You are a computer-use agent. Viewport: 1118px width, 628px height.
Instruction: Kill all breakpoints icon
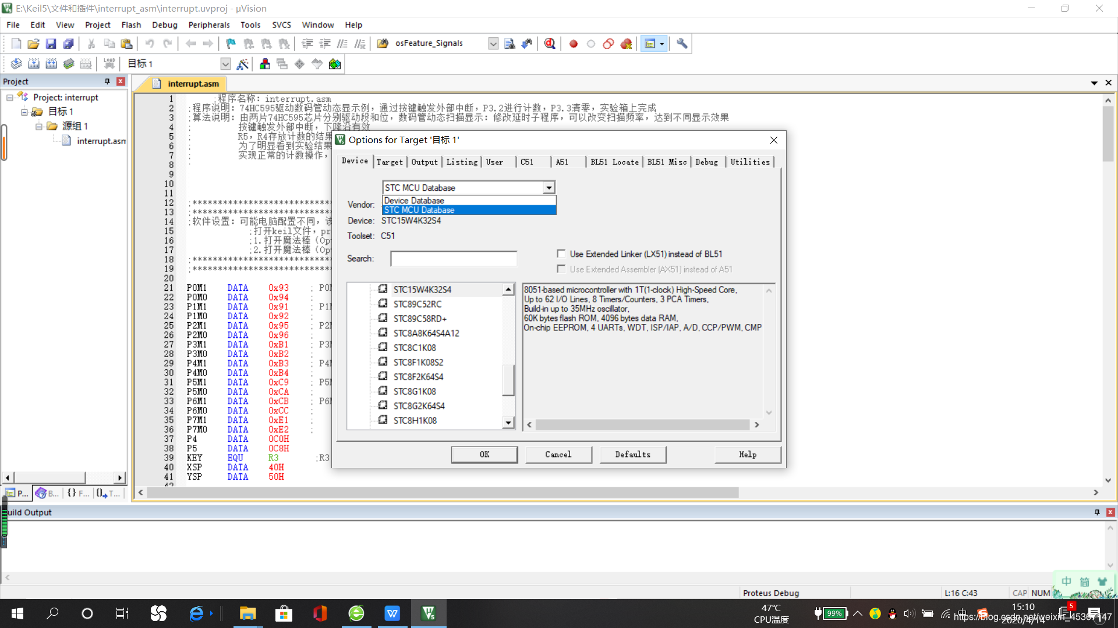626,44
